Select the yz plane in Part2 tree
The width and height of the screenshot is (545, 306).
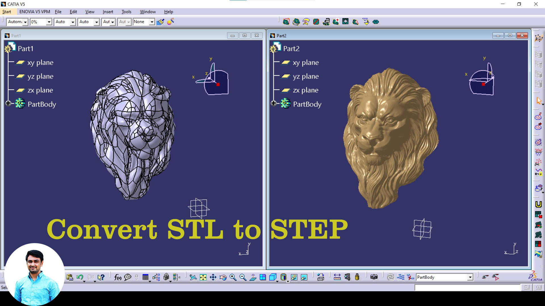[305, 76]
